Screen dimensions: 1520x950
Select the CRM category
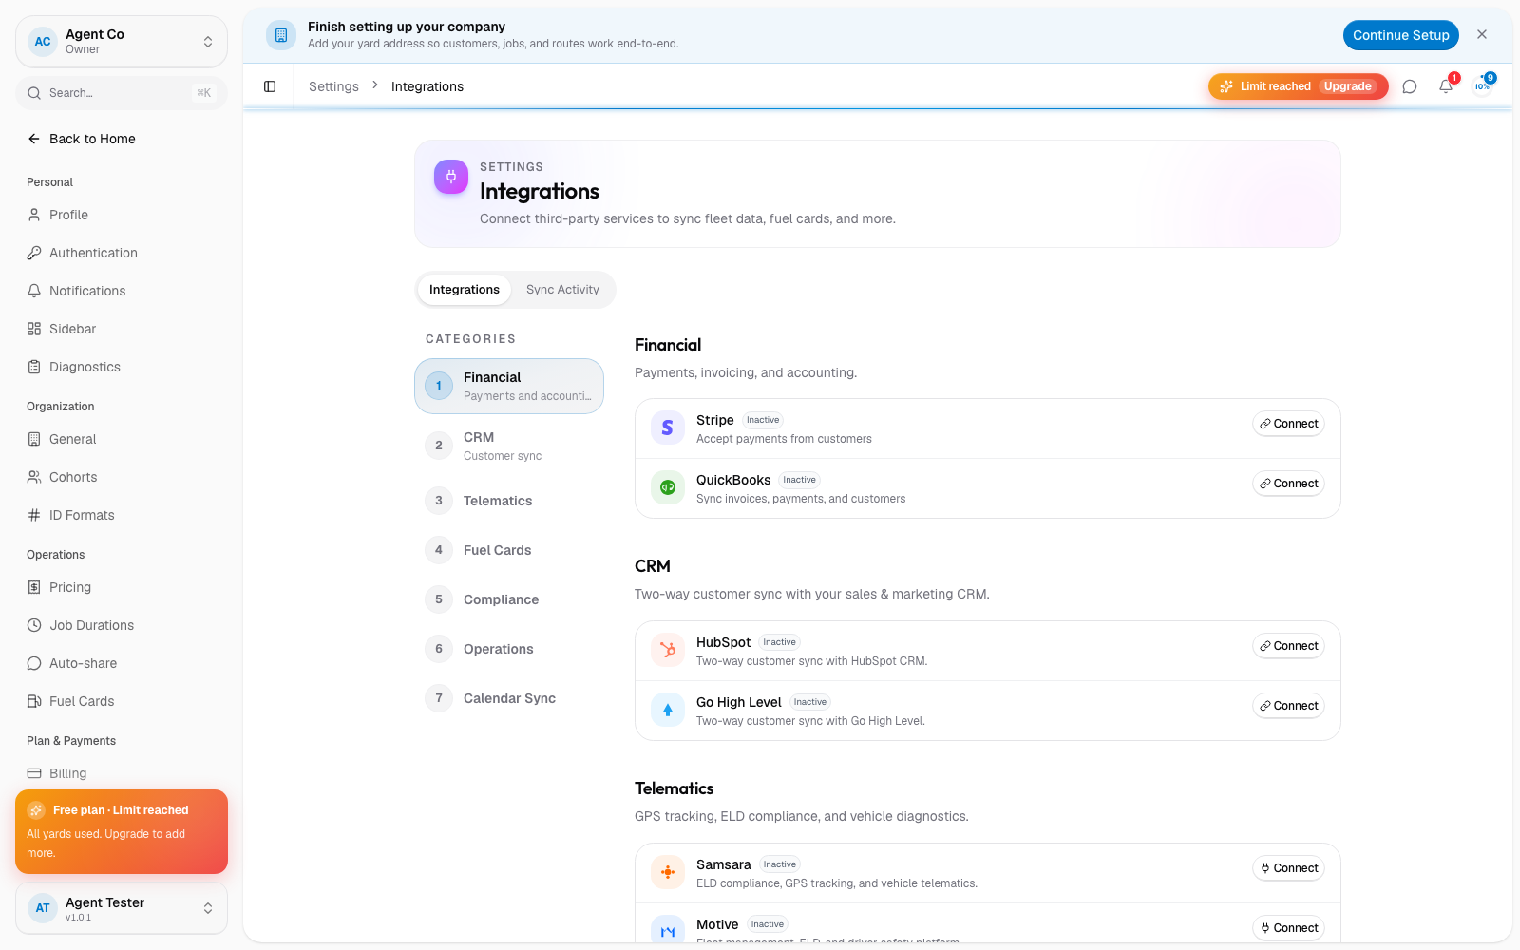tap(509, 446)
